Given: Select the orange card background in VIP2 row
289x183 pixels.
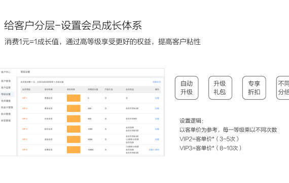Looking at the screenshot, I should [74, 108].
